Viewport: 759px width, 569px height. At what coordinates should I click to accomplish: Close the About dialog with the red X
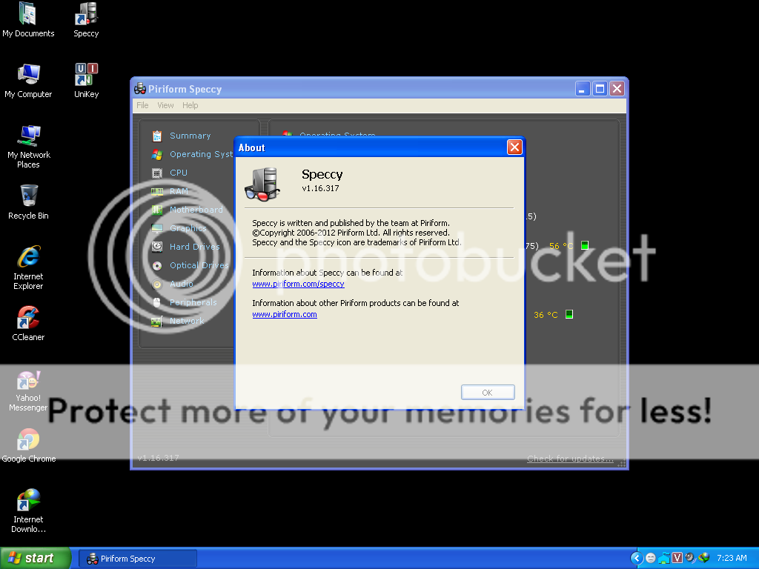[x=514, y=147]
